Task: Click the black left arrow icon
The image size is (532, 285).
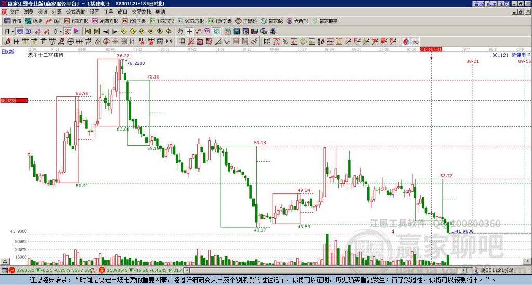Action: (106, 32)
